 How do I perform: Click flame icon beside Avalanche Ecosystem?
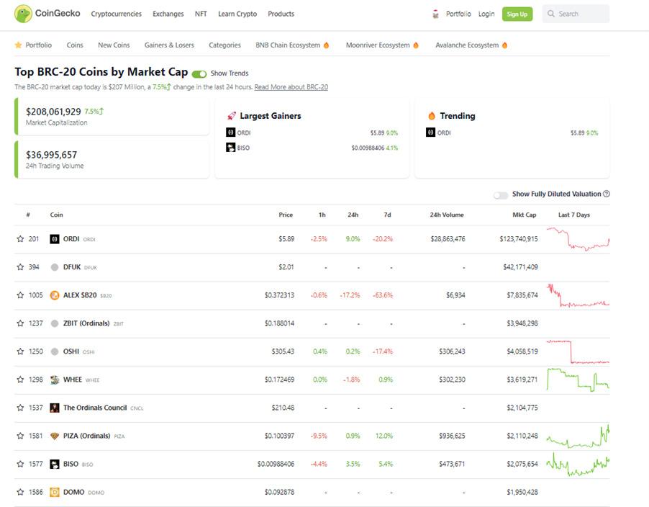coord(504,45)
